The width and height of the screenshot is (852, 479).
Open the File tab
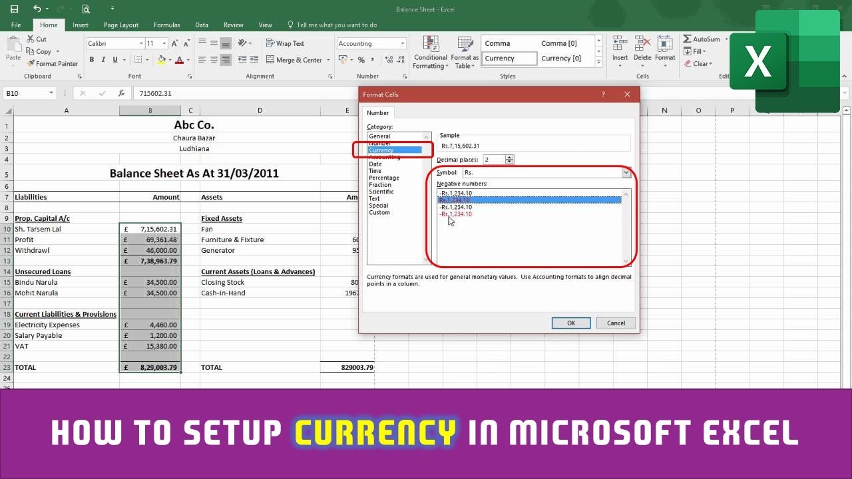(16, 25)
